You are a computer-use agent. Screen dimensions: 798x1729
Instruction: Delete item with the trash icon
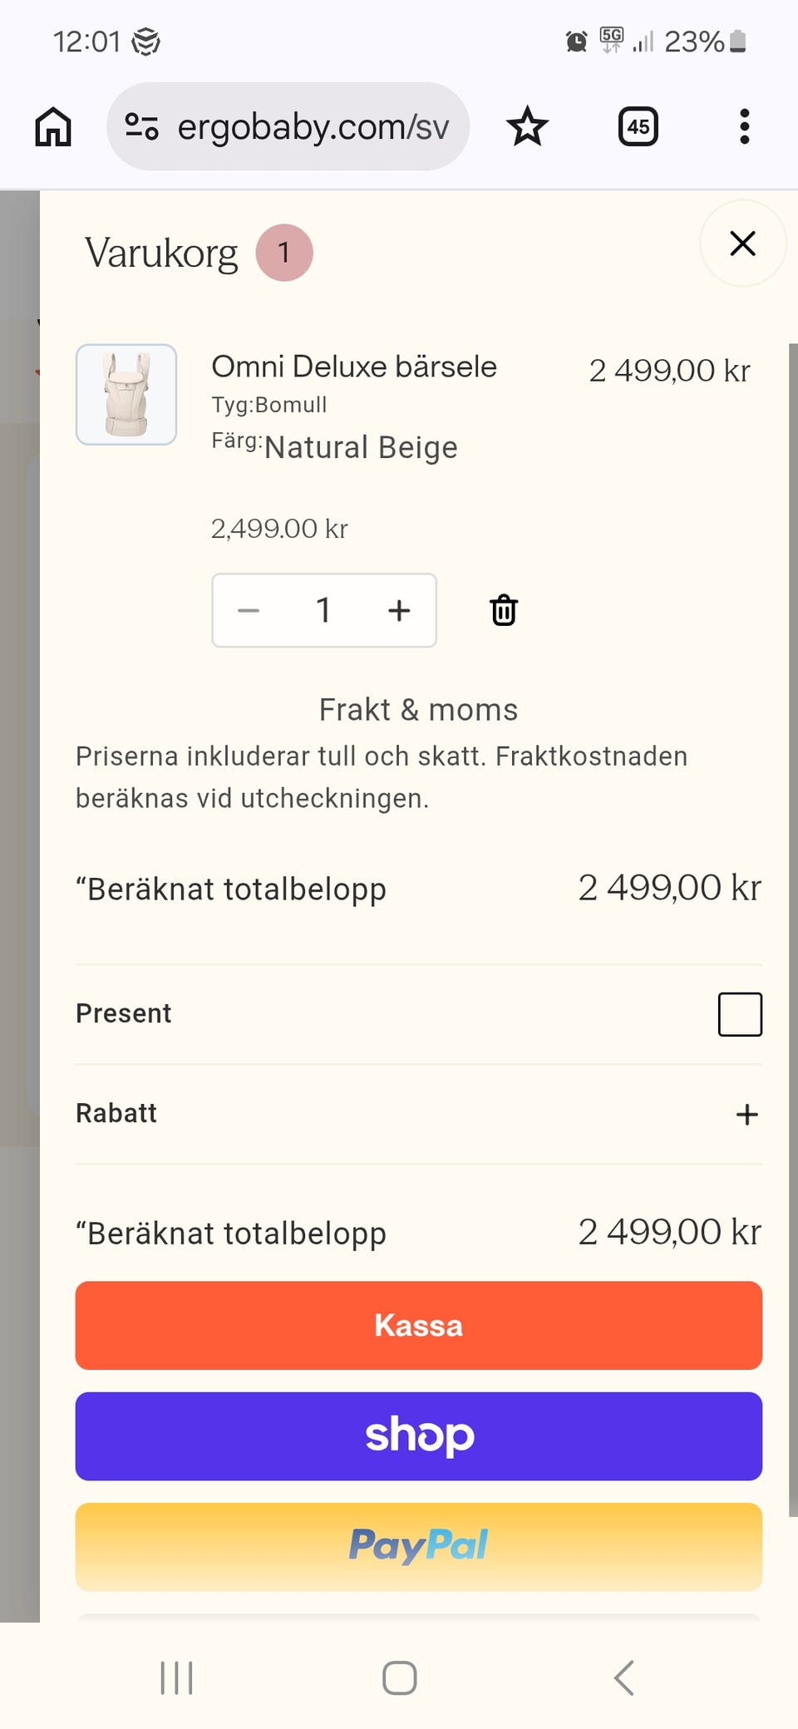click(504, 610)
